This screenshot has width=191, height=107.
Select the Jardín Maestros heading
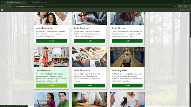click(43, 70)
